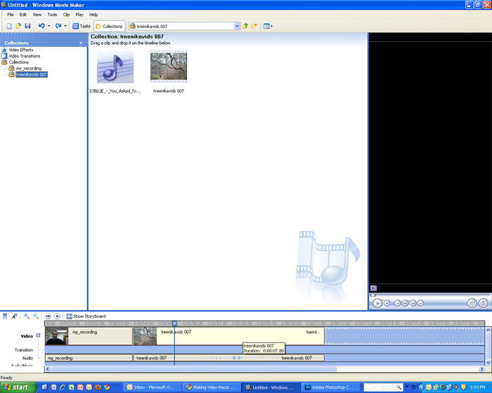Zoom in on the timeline
492x393 pixels.
click(27, 317)
